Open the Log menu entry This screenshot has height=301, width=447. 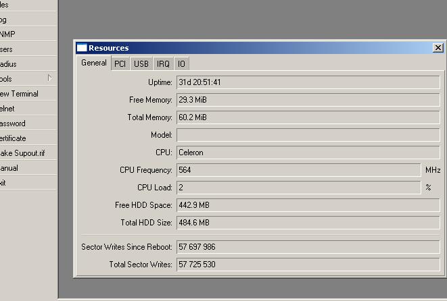[28, 20]
